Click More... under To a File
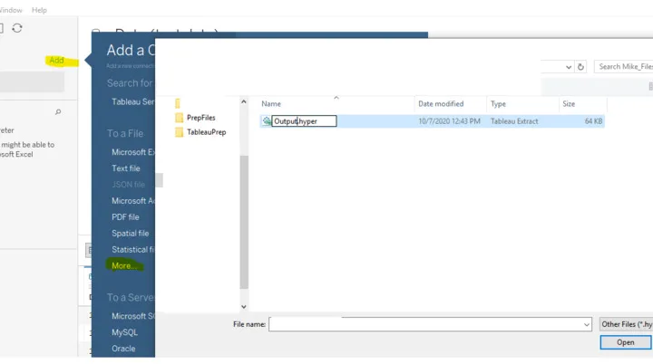 pyautogui.click(x=123, y=265)
